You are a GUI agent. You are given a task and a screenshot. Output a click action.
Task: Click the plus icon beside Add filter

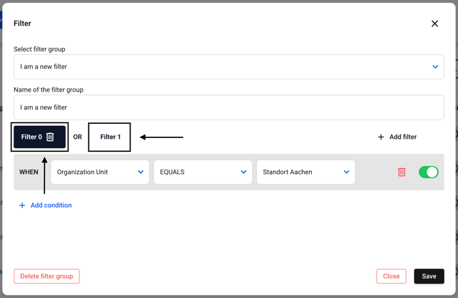click(381, 137)
